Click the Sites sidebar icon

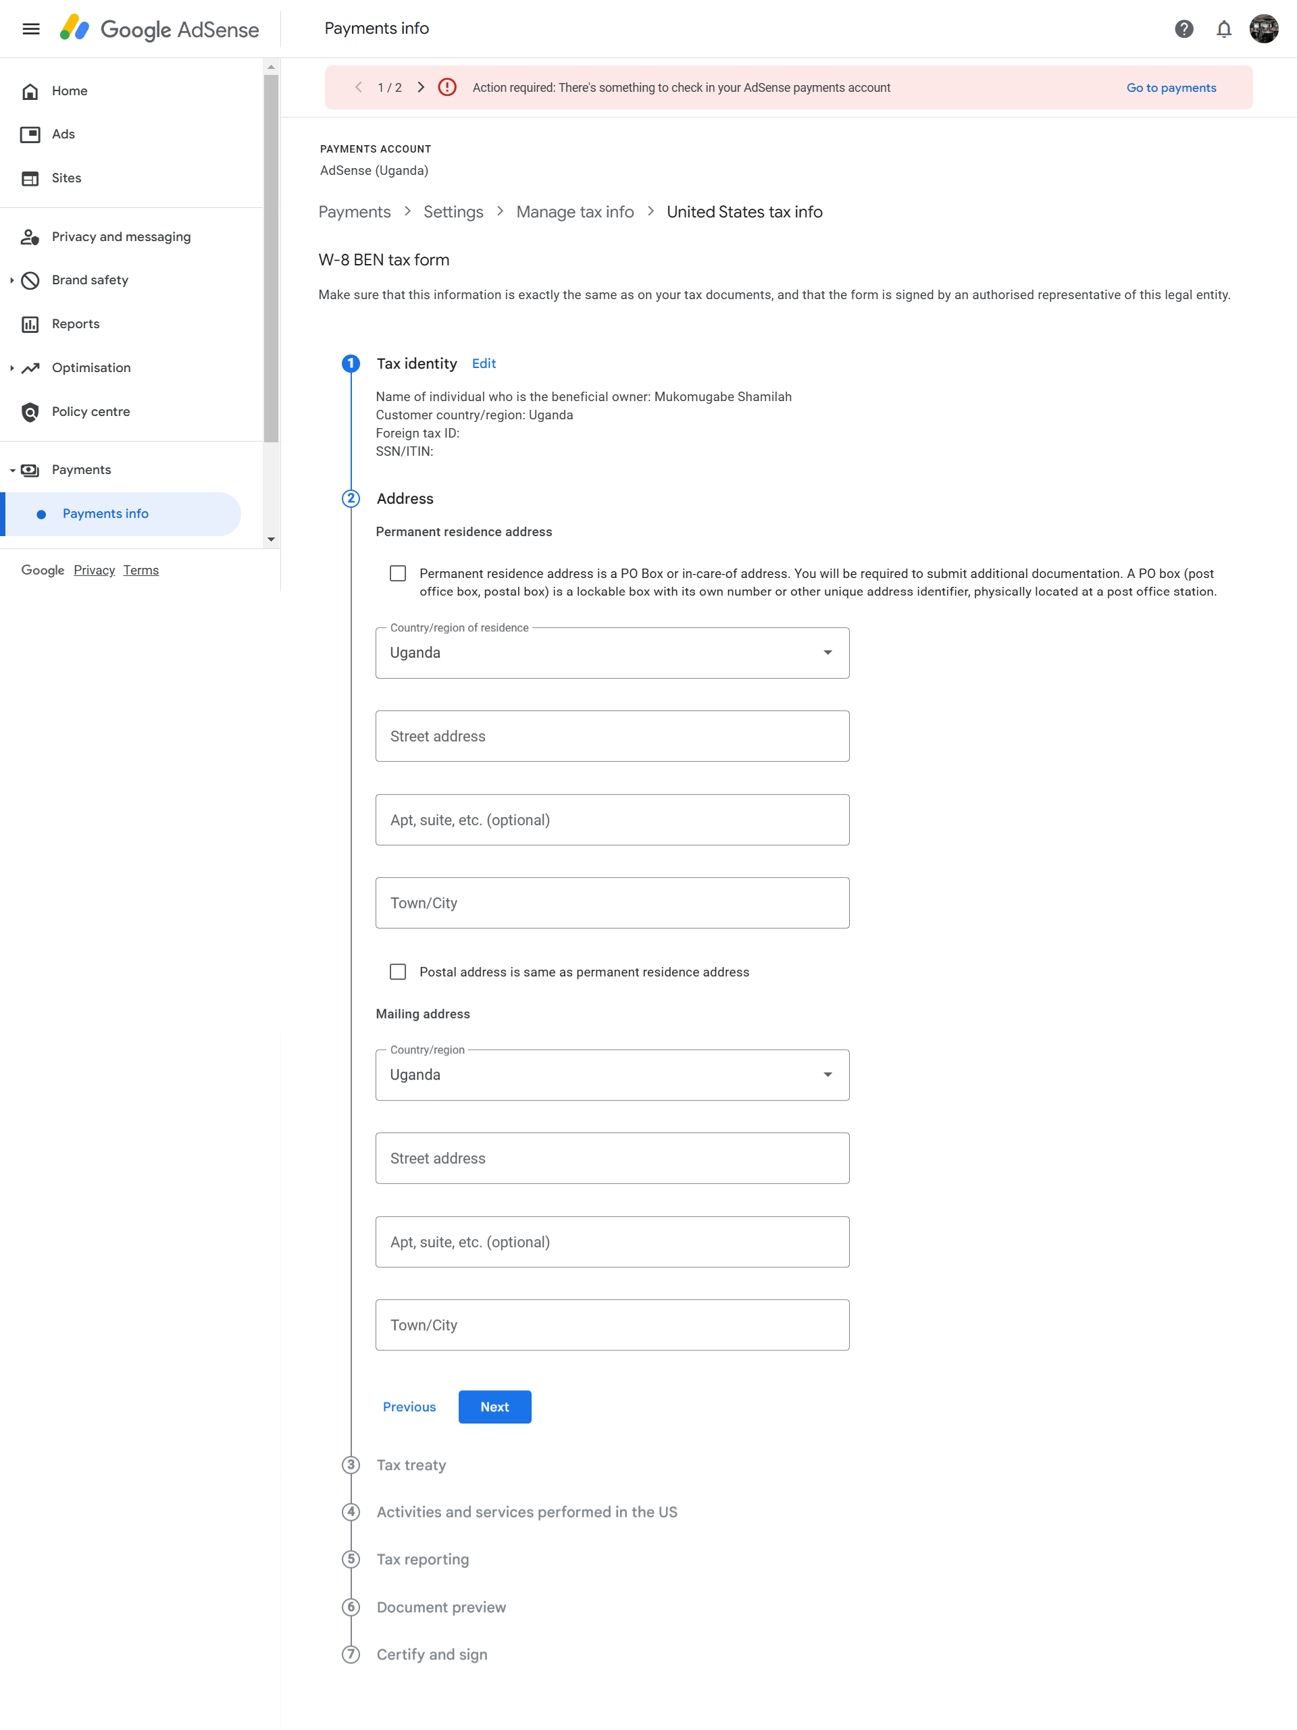(30, 178)
